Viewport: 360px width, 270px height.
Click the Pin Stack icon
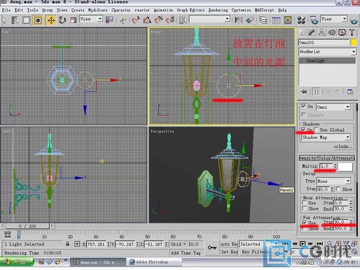pos(304,92)
